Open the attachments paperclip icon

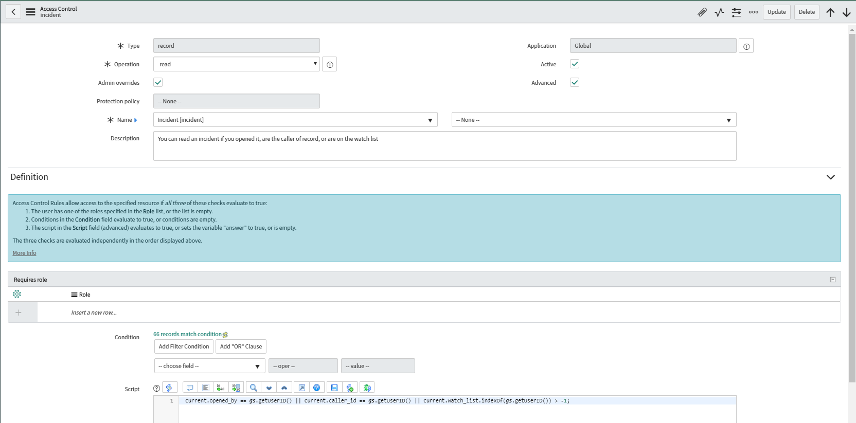point(702,12)
